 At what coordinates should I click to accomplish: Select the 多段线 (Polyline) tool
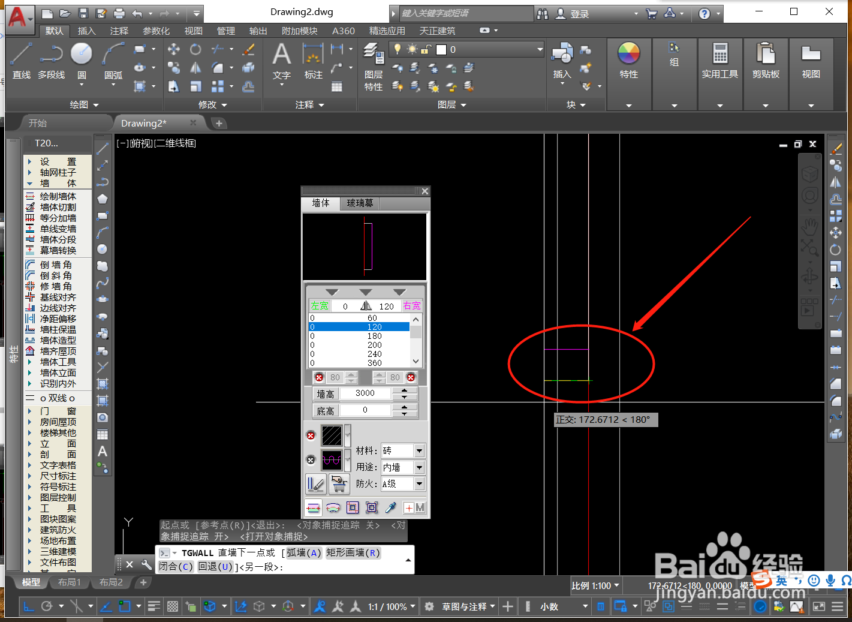(x=51, y=60)
